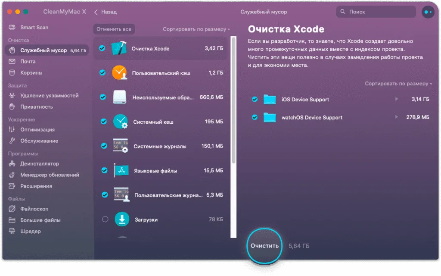
Task: Select the Языковые файлы row label
Action: (x=155, y=171)
